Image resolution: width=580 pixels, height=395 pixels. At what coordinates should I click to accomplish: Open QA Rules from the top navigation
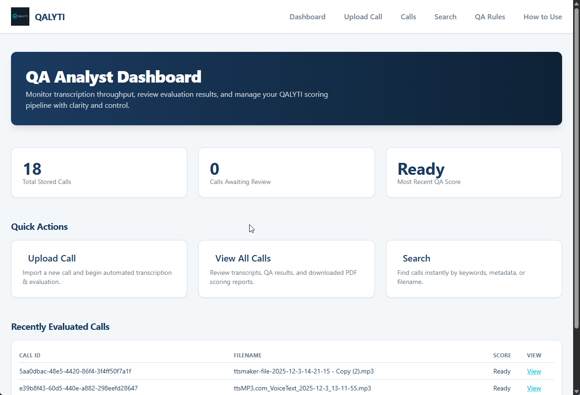(490, 17)
